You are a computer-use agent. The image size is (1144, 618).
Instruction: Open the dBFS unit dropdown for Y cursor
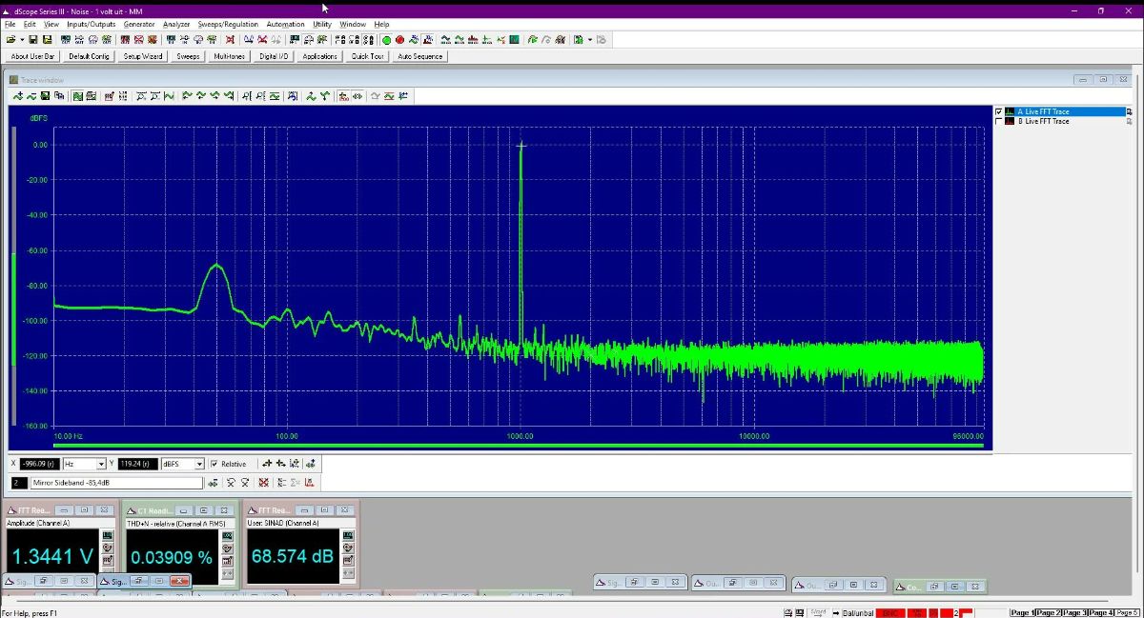(199, 464)
